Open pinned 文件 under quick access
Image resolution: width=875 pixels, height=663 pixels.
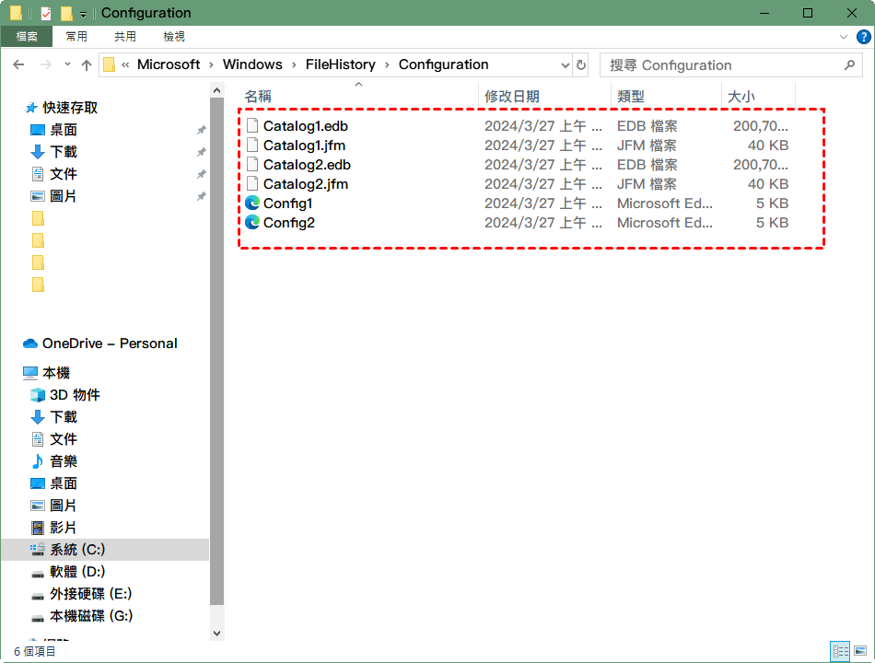(63, 174)
